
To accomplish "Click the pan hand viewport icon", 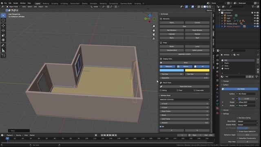I will pyautogui.click(x=154, y=30).
